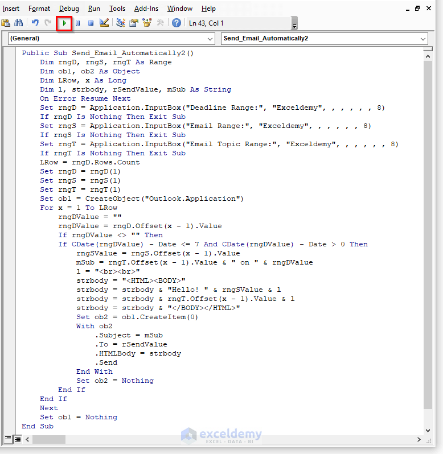The image size is (443, 454).
Task: Click the 'End With' line
Action: point(94,372)
